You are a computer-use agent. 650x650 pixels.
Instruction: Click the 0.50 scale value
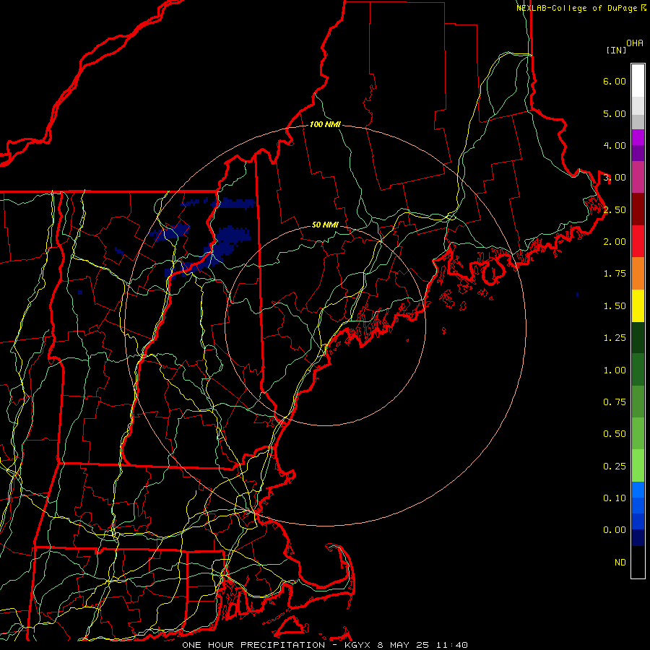pyautogui.click(x=615, y=434)
